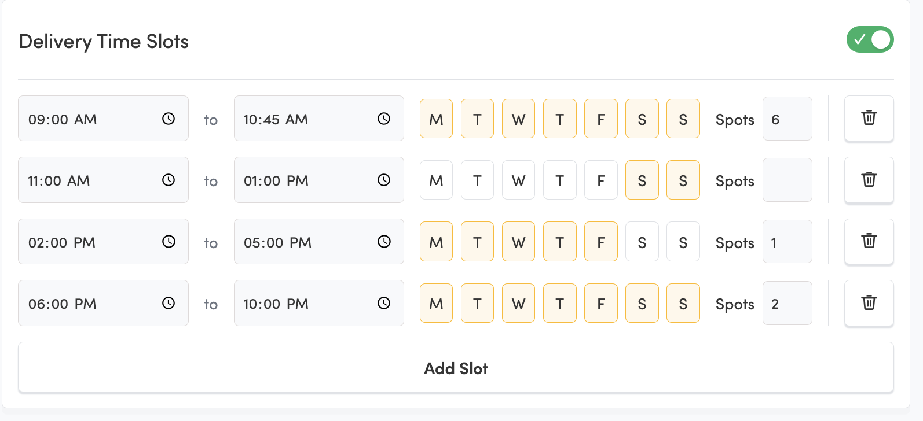923x421 pixels.
Task: Focus the Spots field showing 6
Action: pyautogui.click(x=787, y=119)
